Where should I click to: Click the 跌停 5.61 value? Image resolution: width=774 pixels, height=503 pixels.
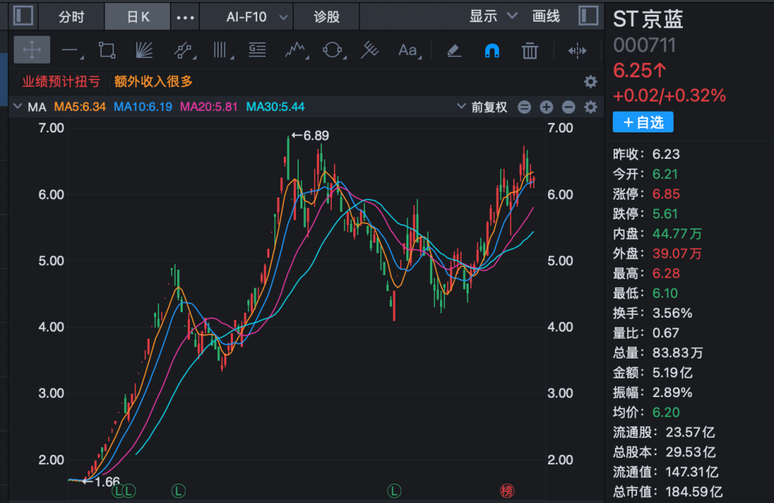tap(665, 214)
